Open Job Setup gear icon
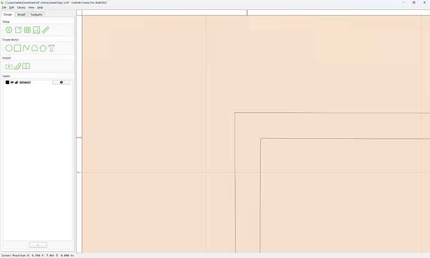This screenshot has height=258, width=430. coord(9,30)
